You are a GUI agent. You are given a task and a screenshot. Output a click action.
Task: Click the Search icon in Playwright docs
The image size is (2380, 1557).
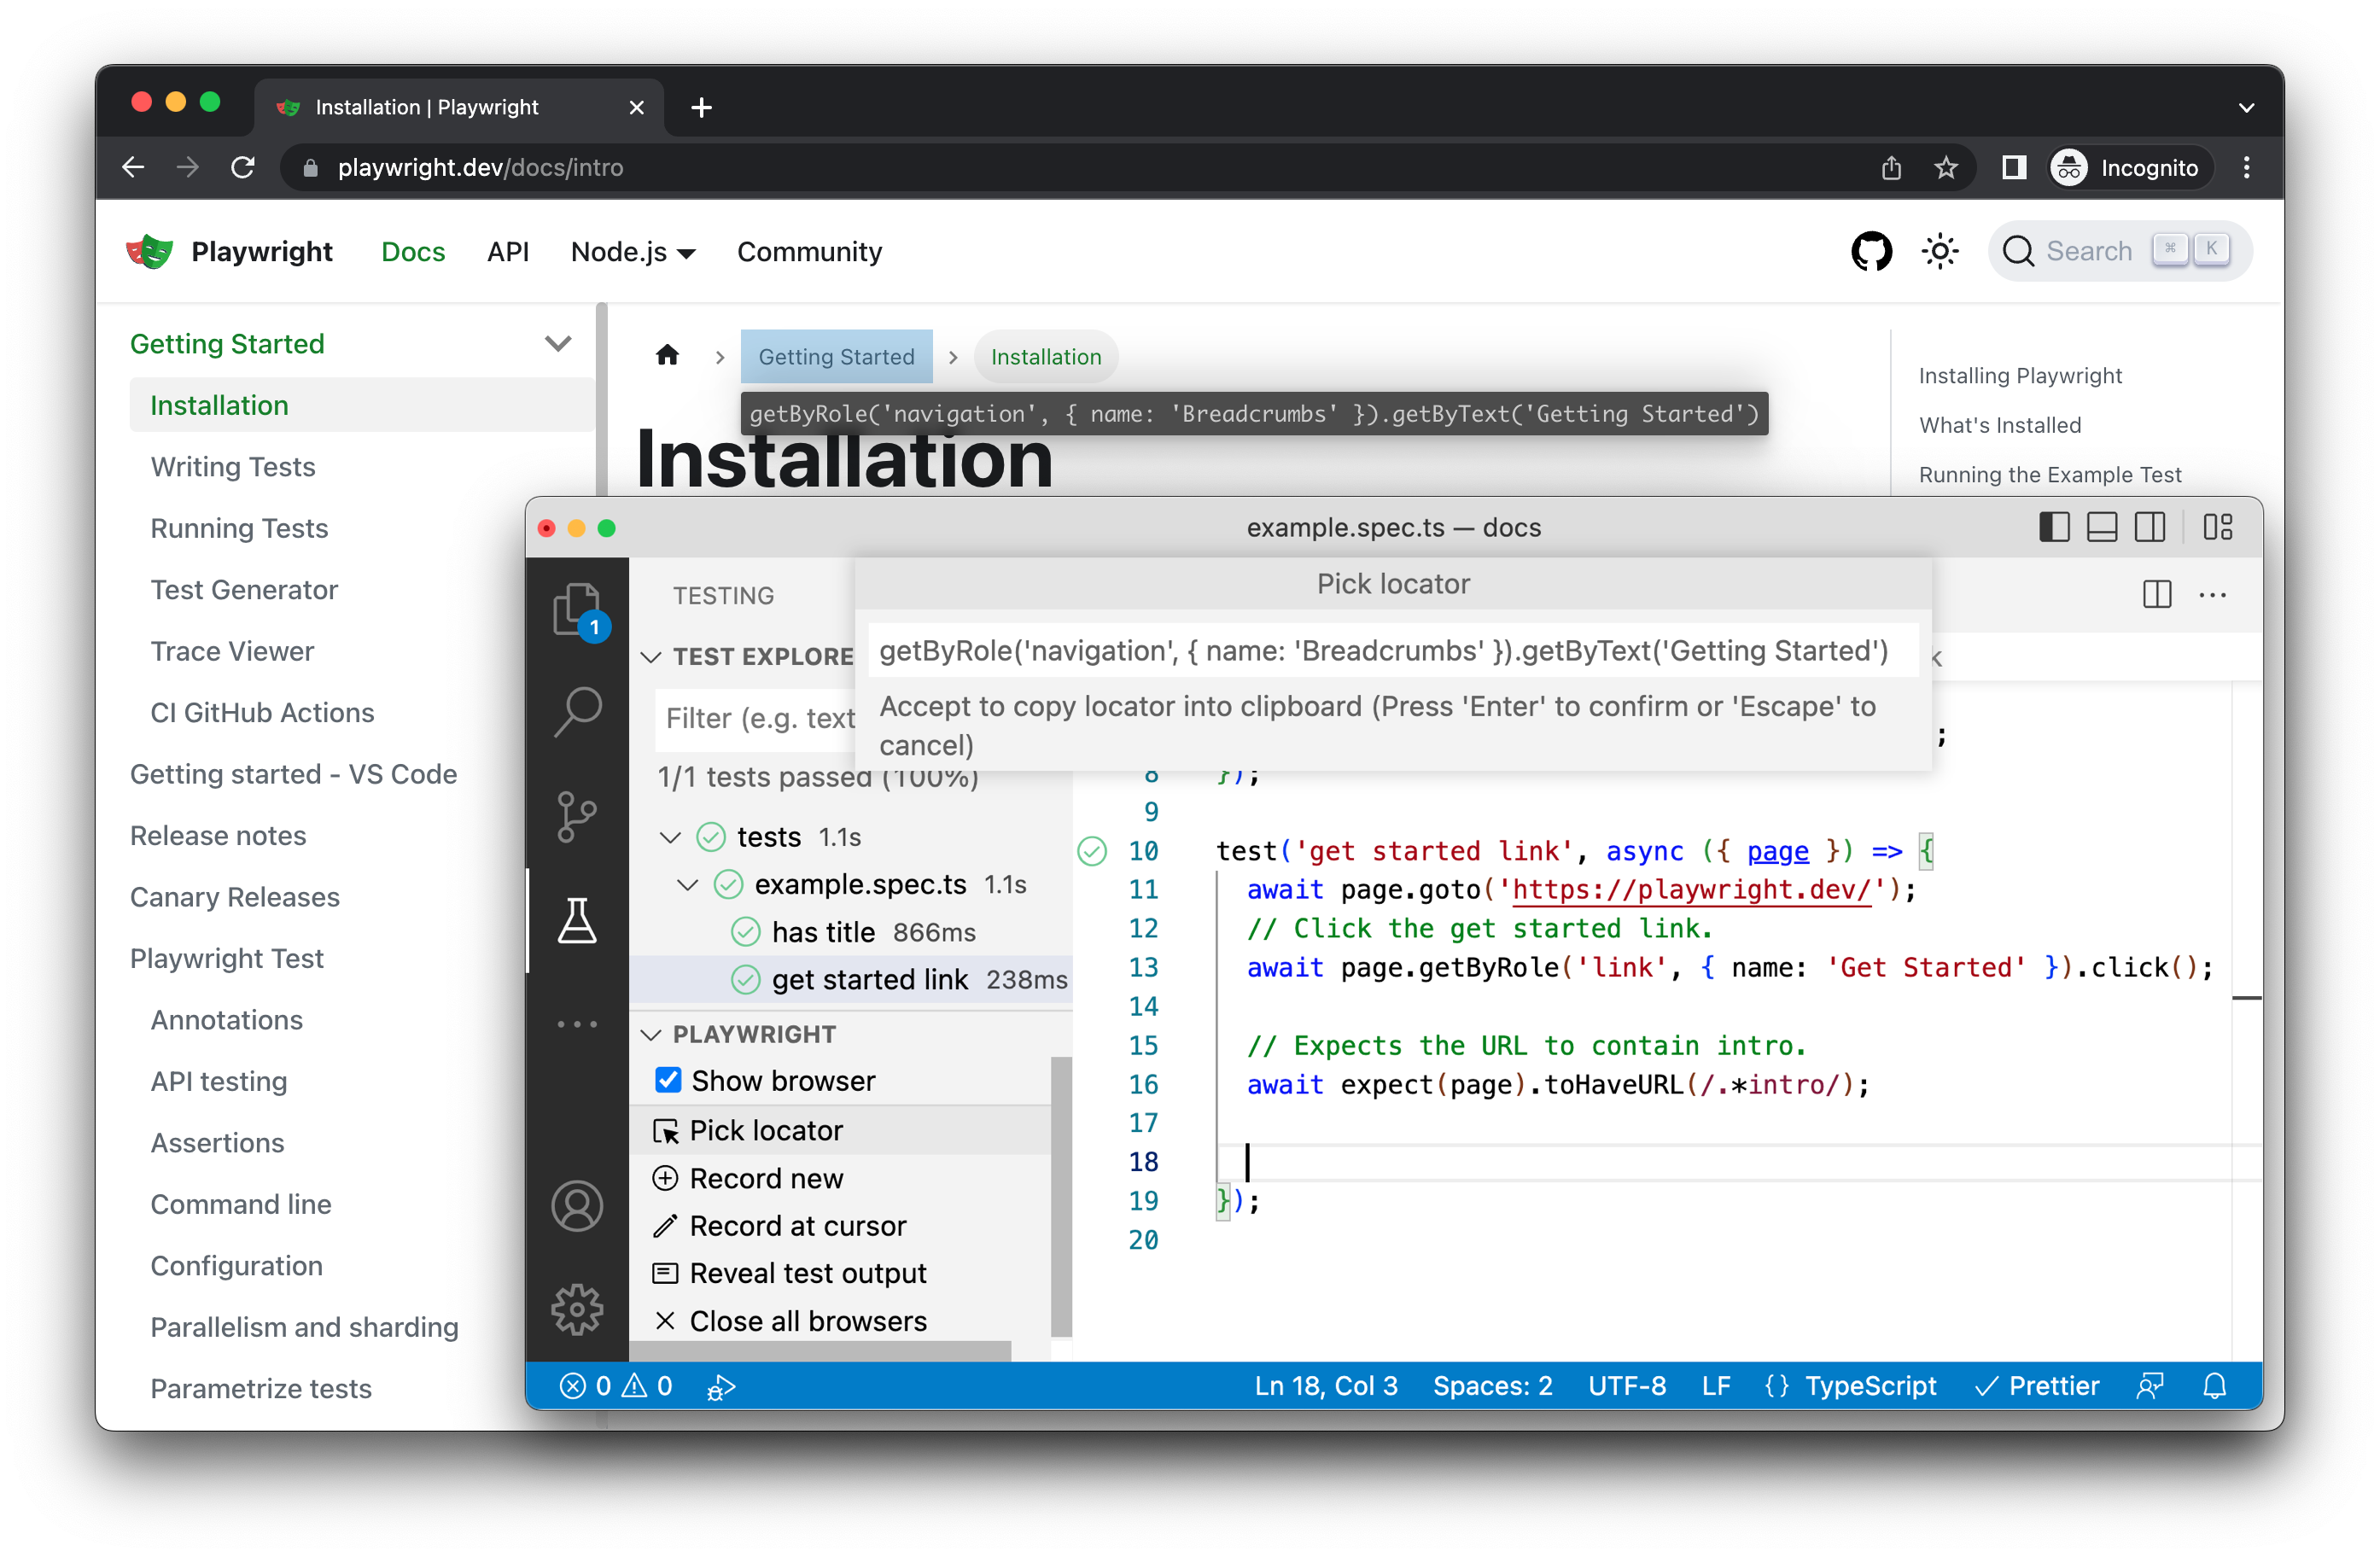pyautogui.click(x=2019, y=252)
